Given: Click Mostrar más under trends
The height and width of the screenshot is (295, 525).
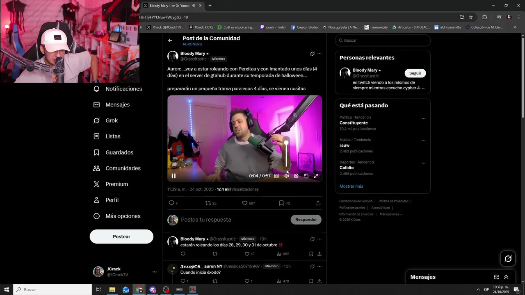Looking at the screenshot, I should (351, 186).
